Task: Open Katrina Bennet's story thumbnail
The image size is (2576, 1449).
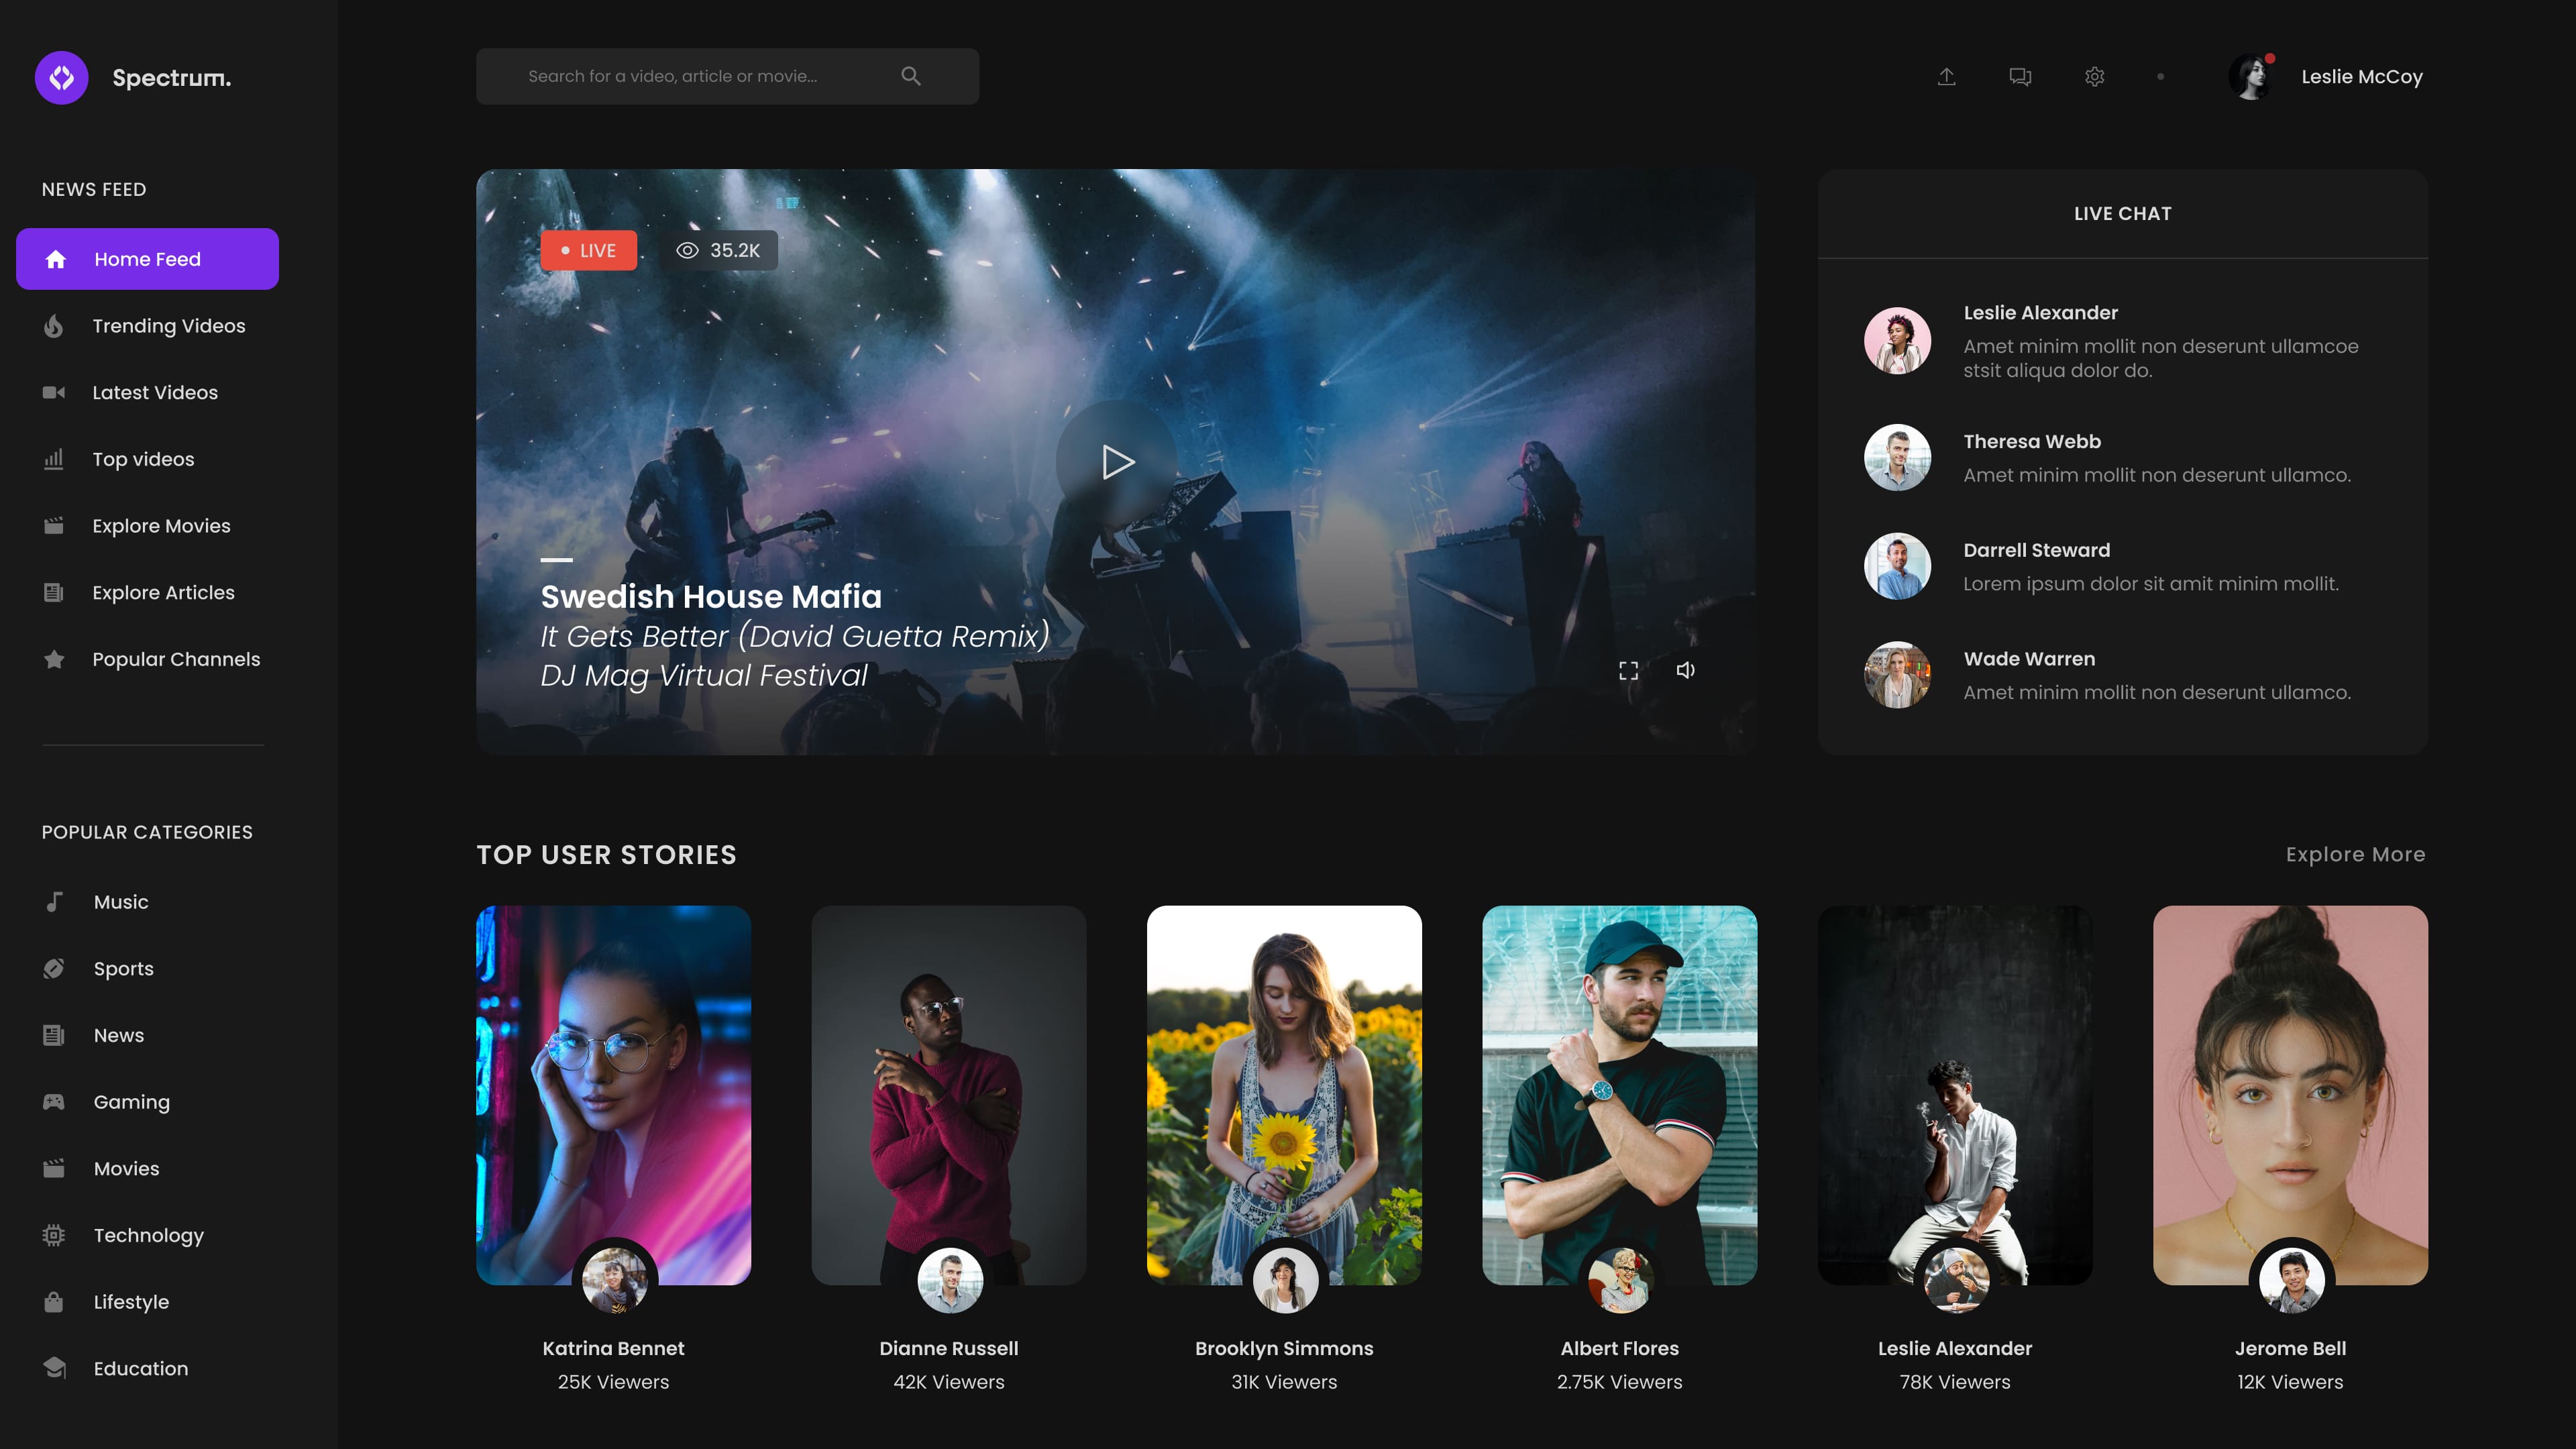Action: coord(613,1095)
